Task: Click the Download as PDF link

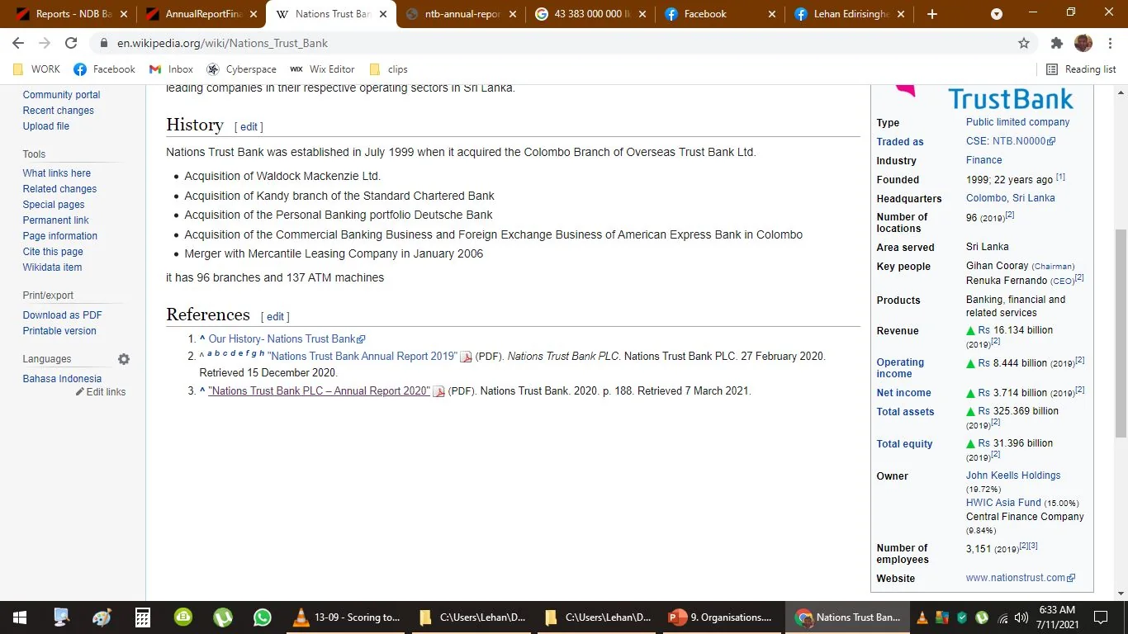Action: (x=63, y=315)
